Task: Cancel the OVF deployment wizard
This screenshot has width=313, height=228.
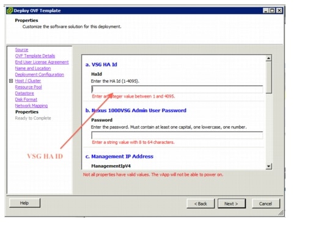Action: (266, 204)
